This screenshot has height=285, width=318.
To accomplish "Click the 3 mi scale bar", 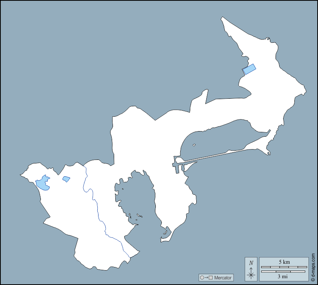I will (284, 272).
